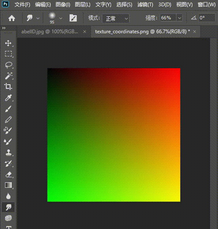Click the Home icon in options bar
The image size is (218, 229).
click(12, 18)
